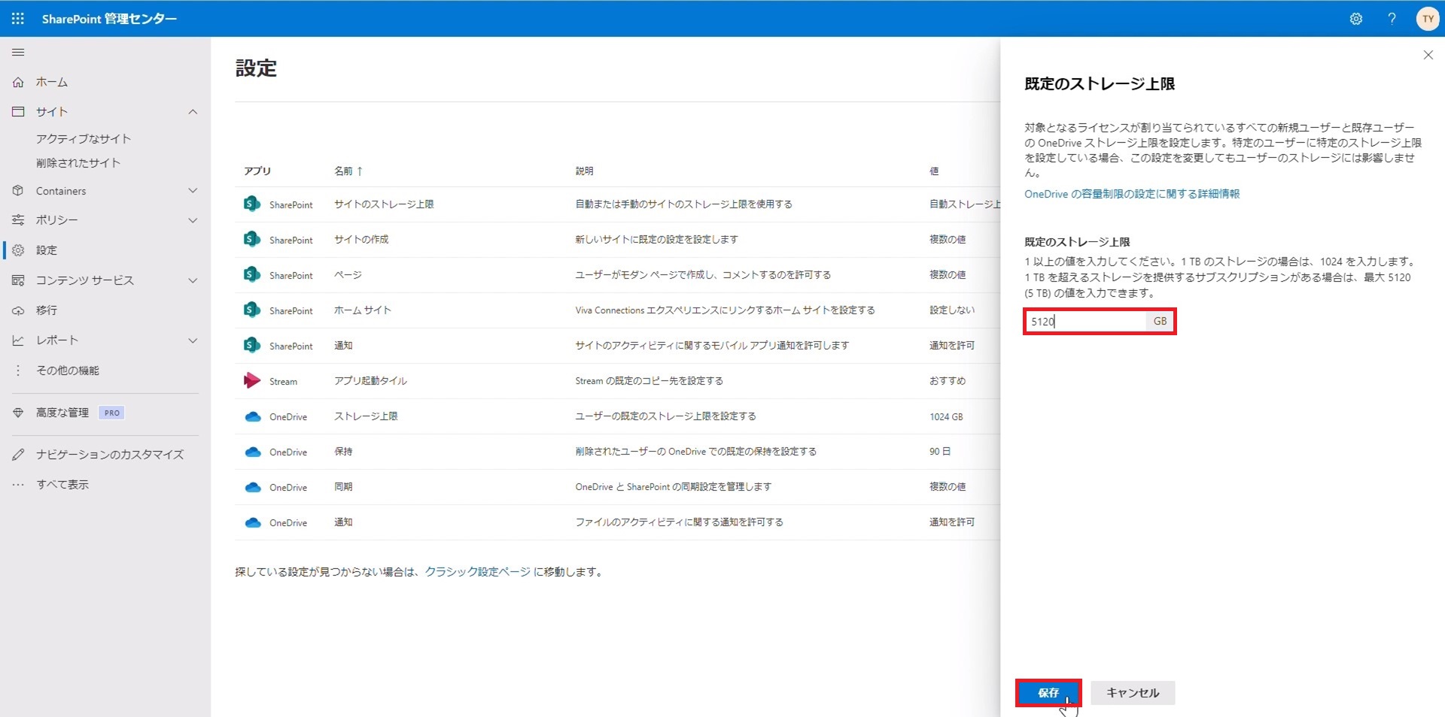The width and height of the screenshot is (1445, 717).
Task: Open the クラシック設定ページ link
Action: coord(478,572)
